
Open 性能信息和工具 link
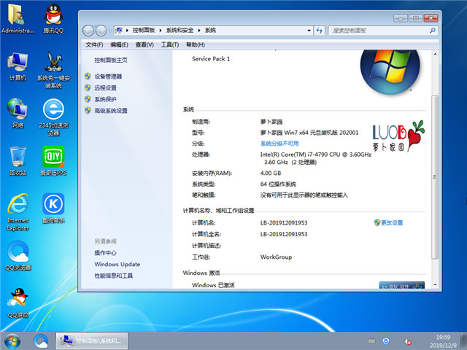(x=114, y=276)
